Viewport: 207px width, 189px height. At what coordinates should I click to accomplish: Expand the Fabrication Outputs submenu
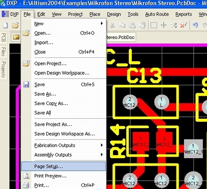click(x=102, y=145)
